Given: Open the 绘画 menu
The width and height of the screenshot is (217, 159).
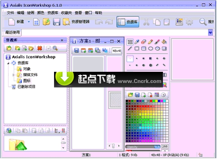Looking at the screenshot, I should click(x=31, y=13).
